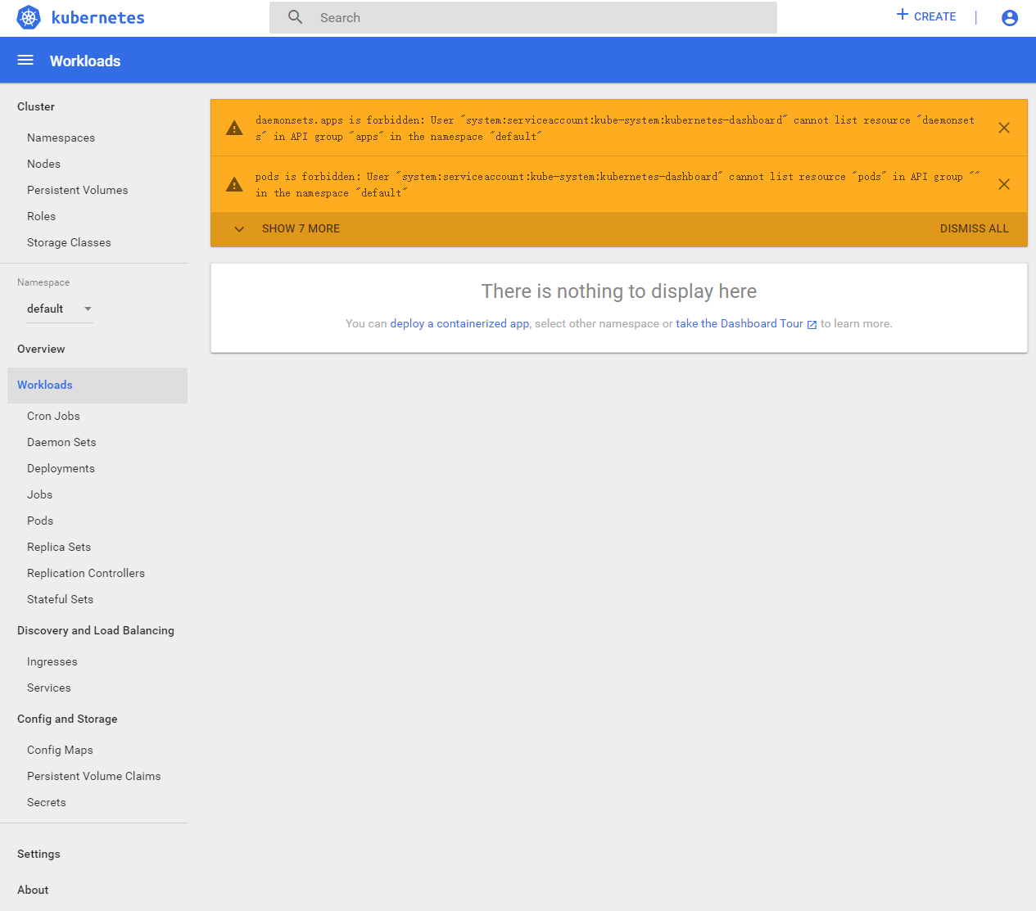The height and width of the screenshot is (911, 1036).
Task: Open Roles in the sidebar
Action: (x=41, y=216)
